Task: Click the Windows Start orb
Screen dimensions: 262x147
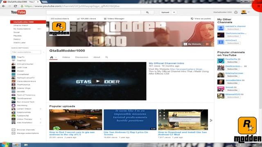Action: point(5,145)
